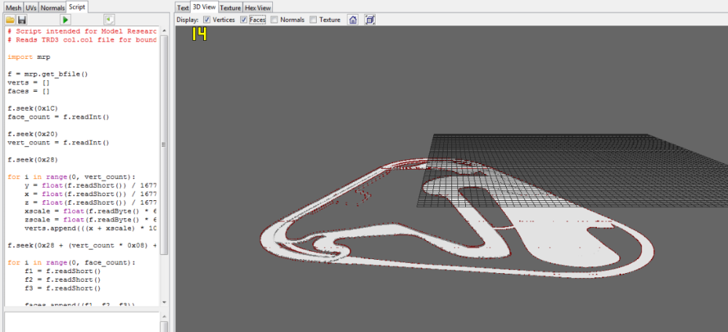Open the Text view tab
Viewport: 728px width, 332px height.
(183, 7)
